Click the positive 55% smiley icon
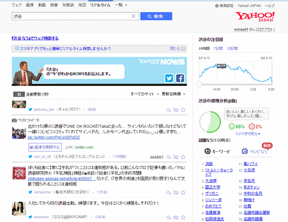The width and height of the screenshot is (288, 222). pos(232,126)
